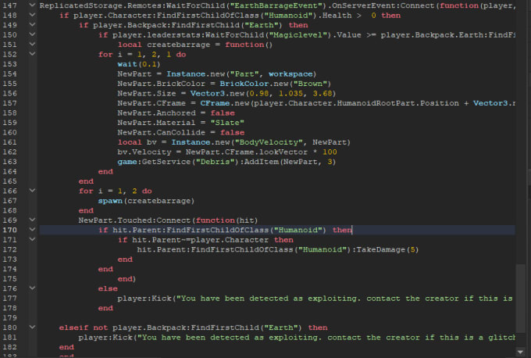Click TakeDamage(5) on line 172
Screen dimensions: 531x358
coord(387,249)
